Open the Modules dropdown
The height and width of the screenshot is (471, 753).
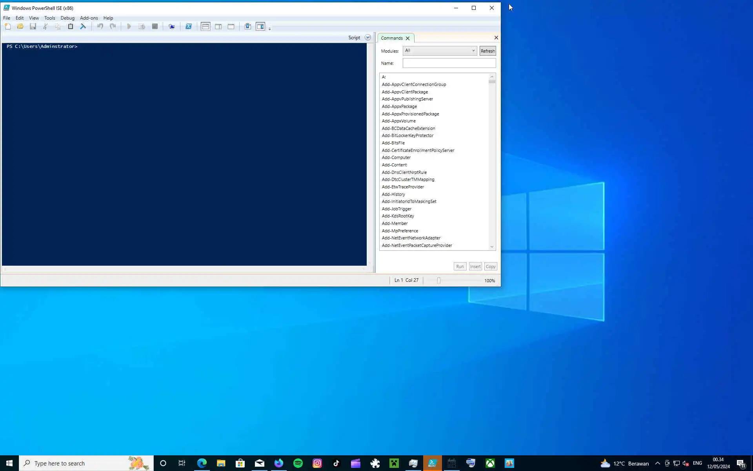click(440, 51)
